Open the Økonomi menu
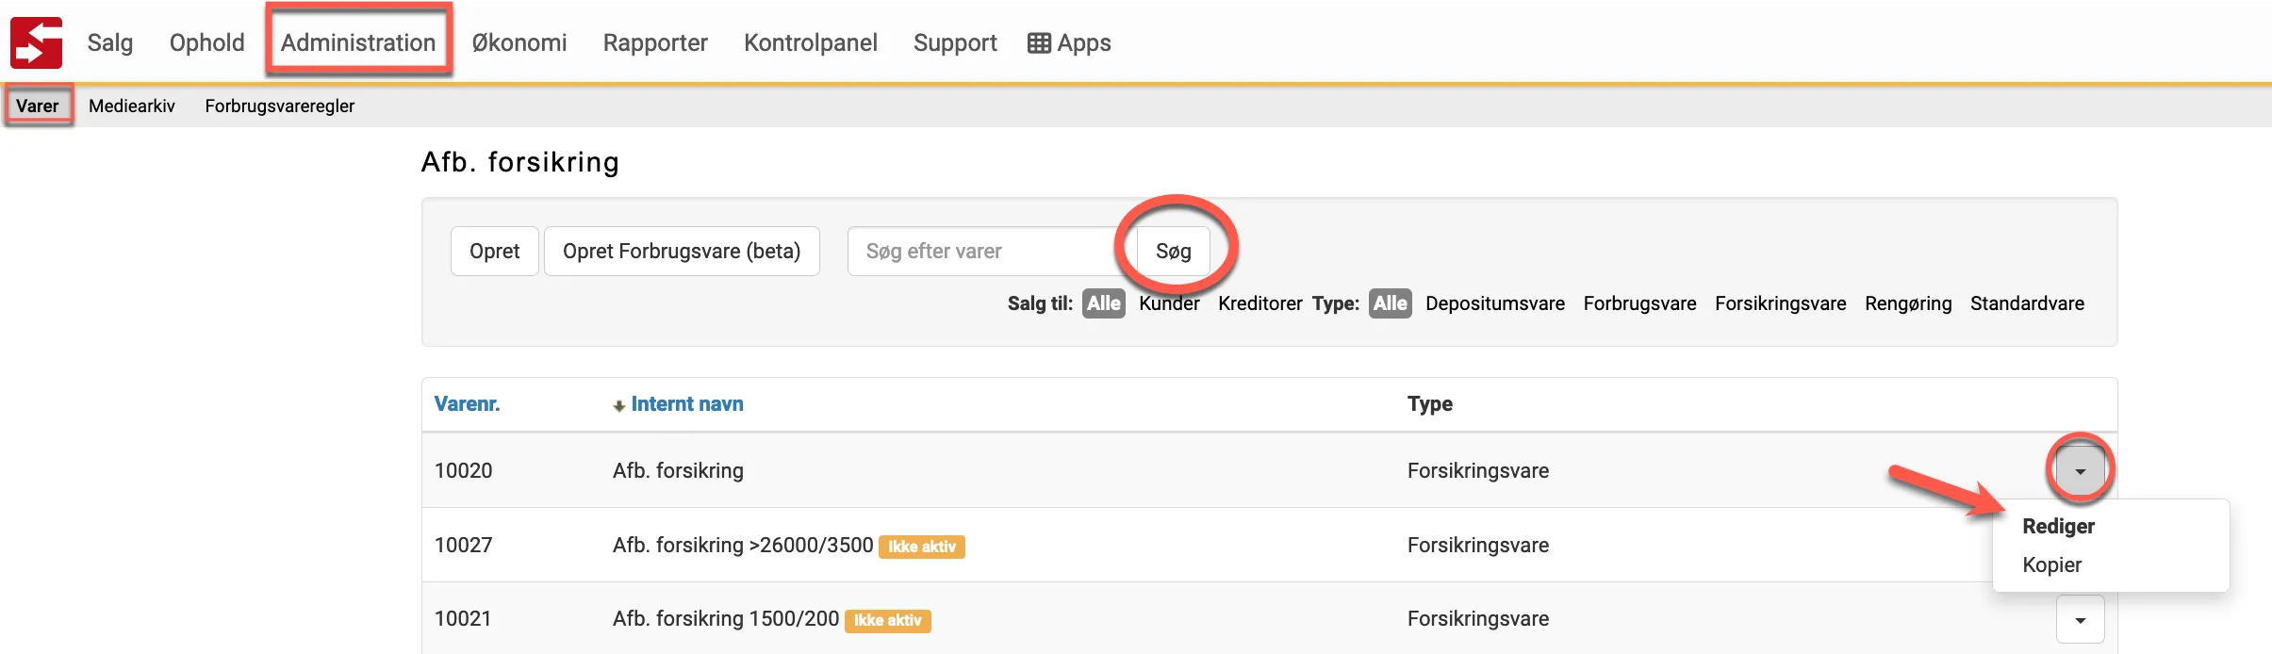This screenshot has width=2272, height=654. tap(519, 42)
